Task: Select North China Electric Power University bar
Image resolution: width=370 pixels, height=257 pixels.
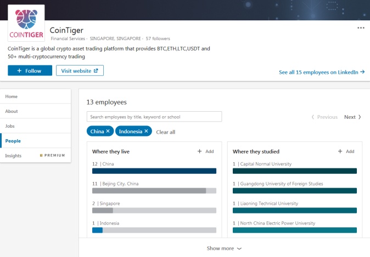Action: tap(295, 230)
